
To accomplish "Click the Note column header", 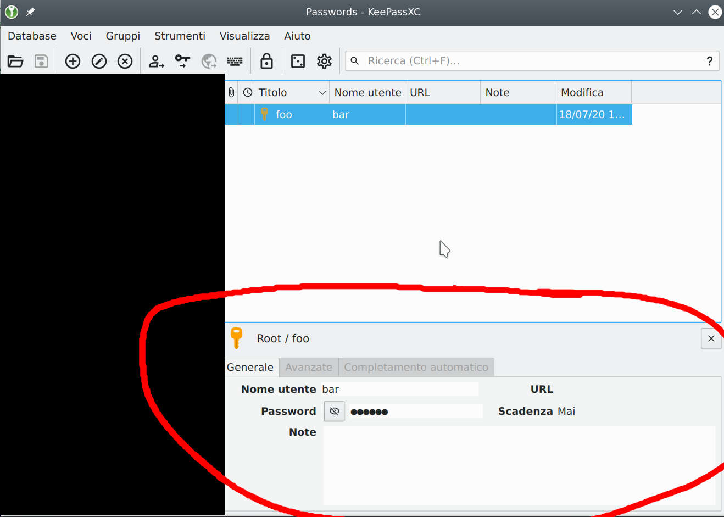I will [x=518, y=92].
